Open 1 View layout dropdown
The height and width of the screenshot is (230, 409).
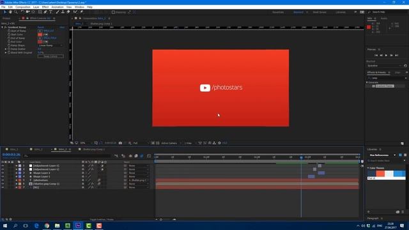click(x=190, y=143)
